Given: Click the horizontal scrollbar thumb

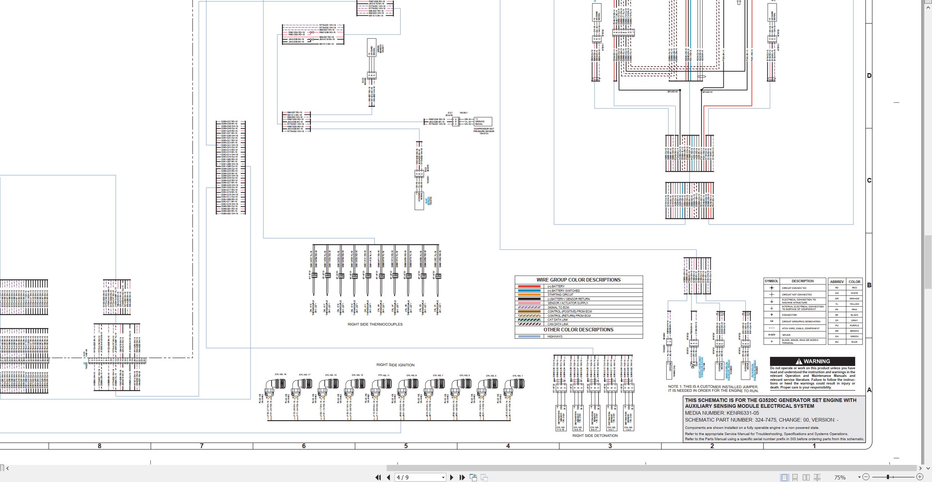Looking at the screenshot, I should [x=651, y=468].
